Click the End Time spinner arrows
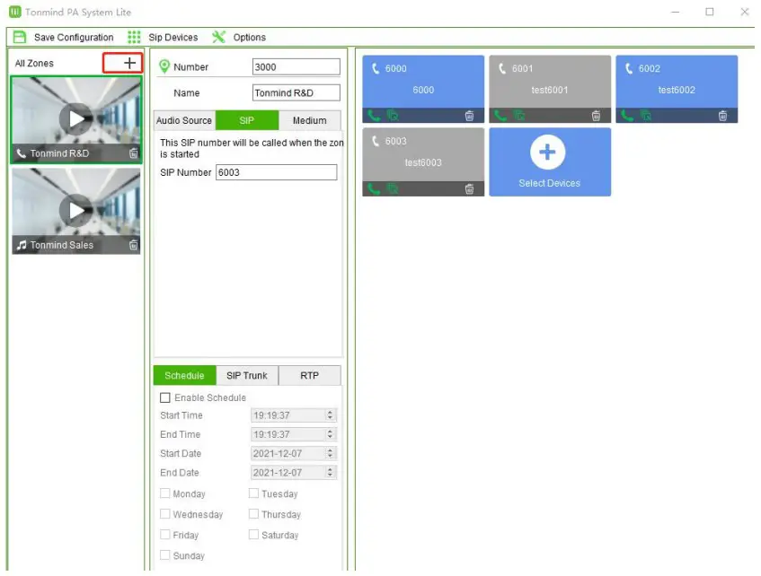Viewport: 761px width, 576px height. [x=330, y=434]
